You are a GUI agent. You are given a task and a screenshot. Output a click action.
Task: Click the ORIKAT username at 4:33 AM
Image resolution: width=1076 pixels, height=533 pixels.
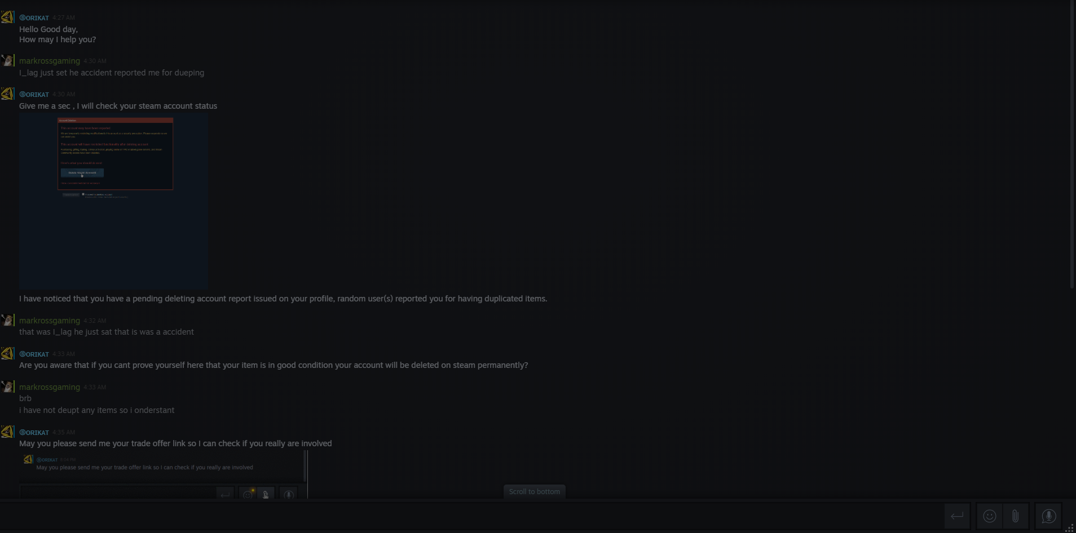34,354
